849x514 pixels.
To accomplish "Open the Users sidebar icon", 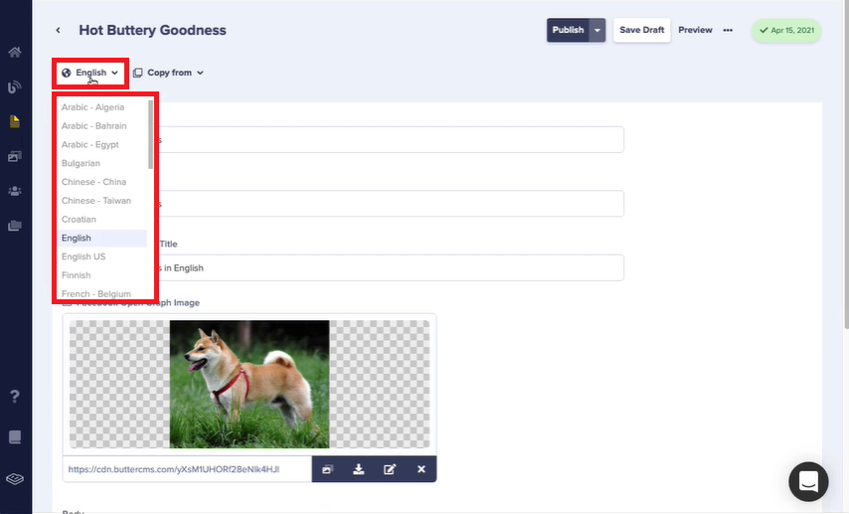I will [x=15, y=191].
